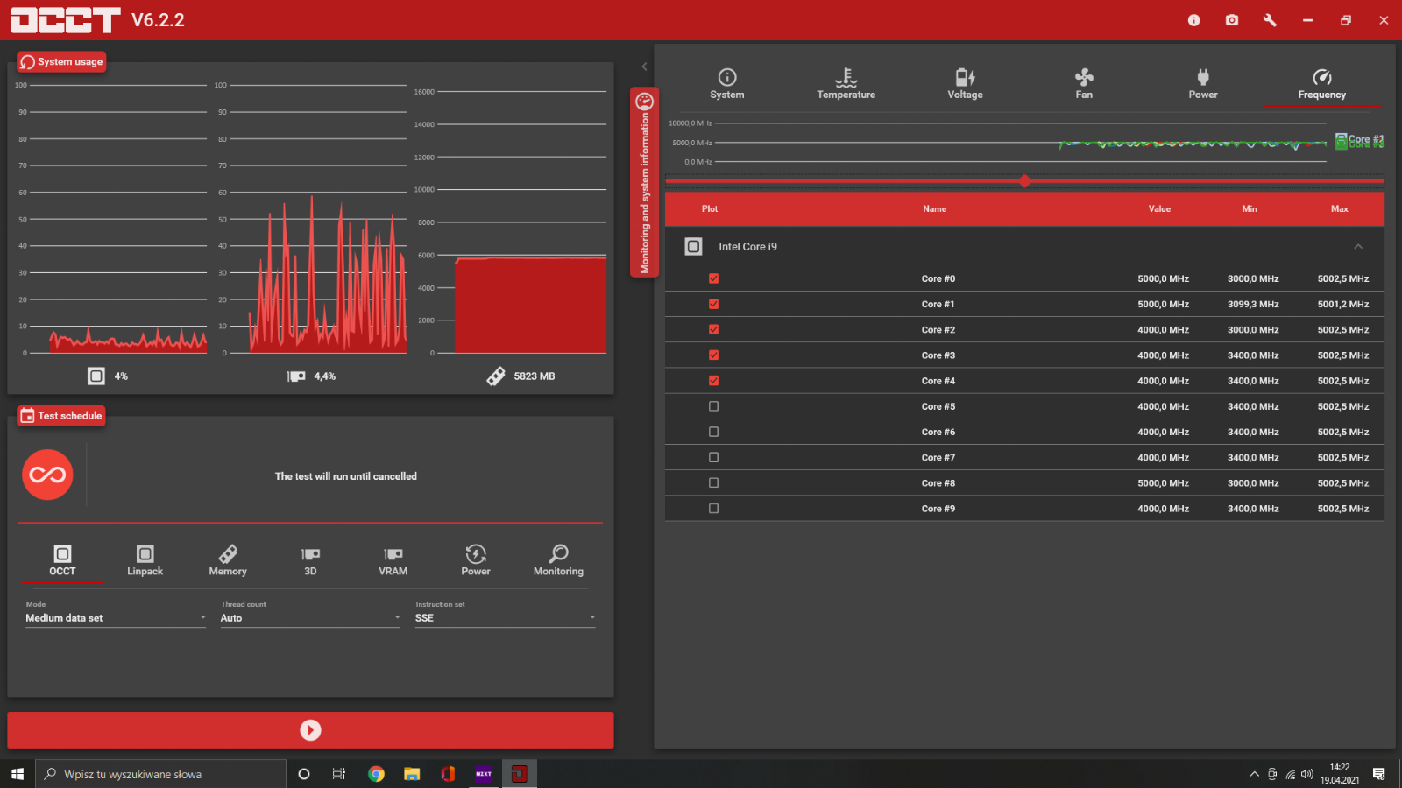Screen dimensions: 1402x788
Task: Uncheck plot for Core #2
Action: 713,329
